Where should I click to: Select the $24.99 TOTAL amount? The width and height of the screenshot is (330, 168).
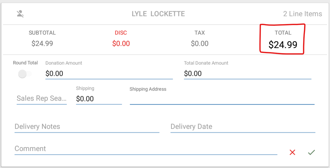283,45
